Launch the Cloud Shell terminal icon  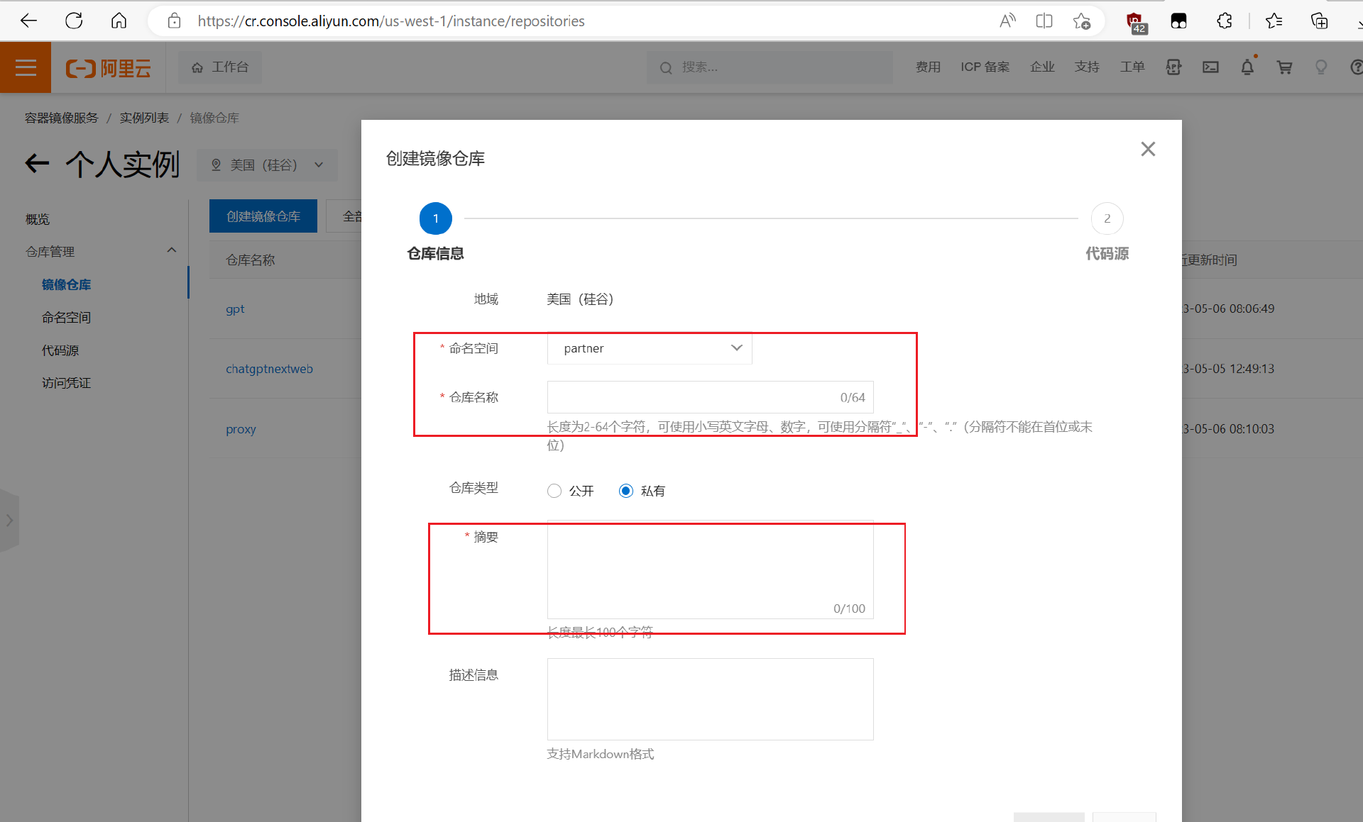pyautogui.click(x=1210, y=67)
